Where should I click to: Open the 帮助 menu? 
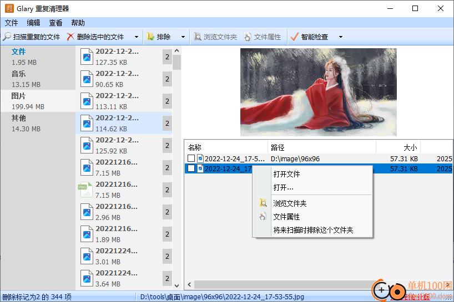coord(78,23)
